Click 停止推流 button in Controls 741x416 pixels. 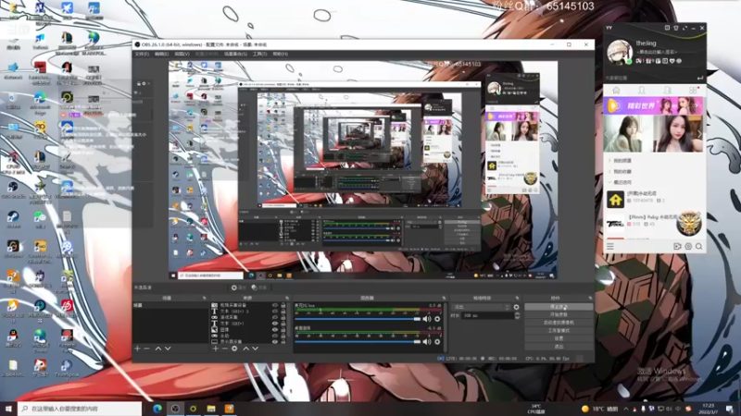[x=559, y=307]
